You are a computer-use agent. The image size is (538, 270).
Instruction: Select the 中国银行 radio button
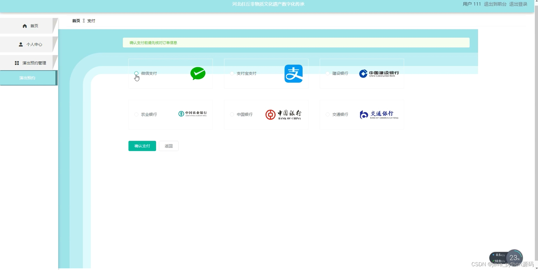[x=232, y=114]
